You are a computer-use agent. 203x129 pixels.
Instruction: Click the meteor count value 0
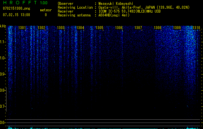46,15
